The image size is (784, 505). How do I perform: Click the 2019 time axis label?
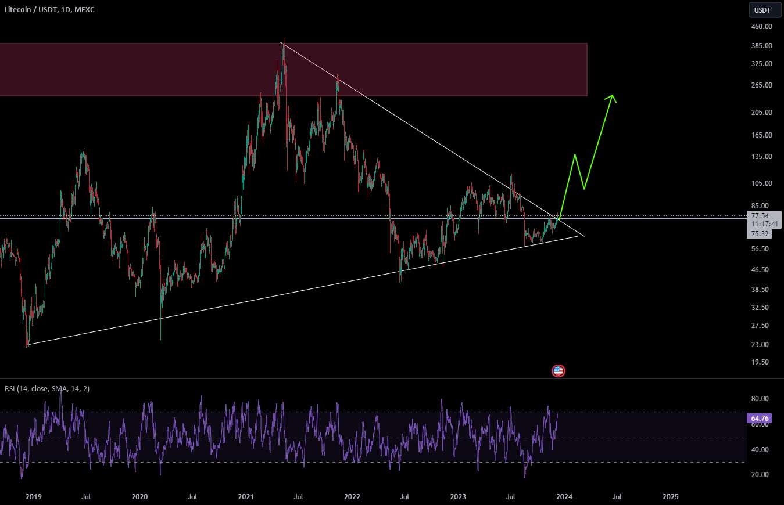(34, 497)
